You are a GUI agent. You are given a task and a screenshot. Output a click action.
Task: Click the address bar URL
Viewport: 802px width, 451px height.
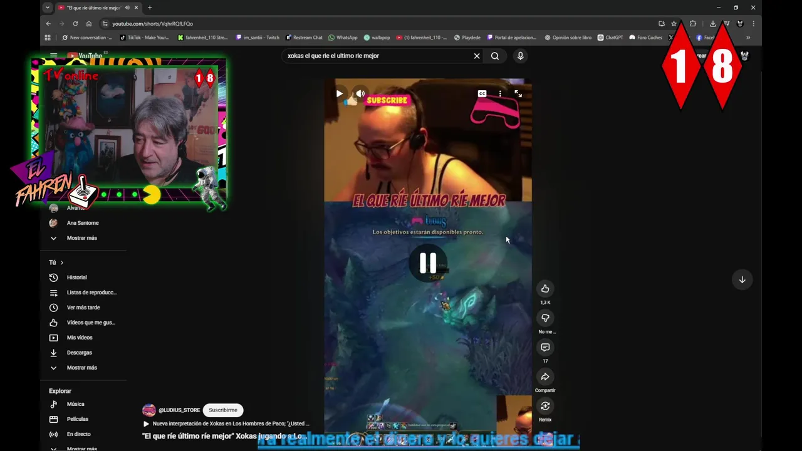coord(153,24)
